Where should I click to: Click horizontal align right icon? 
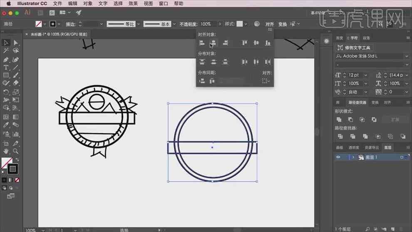[x=225, y=43]
